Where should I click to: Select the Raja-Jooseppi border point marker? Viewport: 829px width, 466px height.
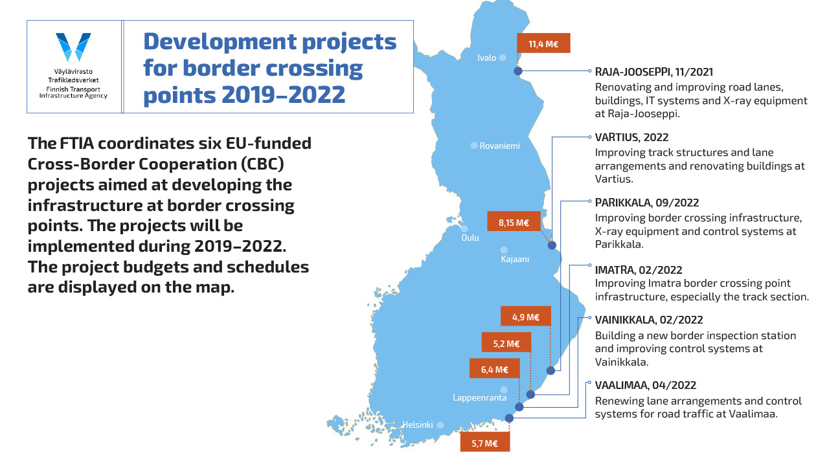[x=517, y=71]
